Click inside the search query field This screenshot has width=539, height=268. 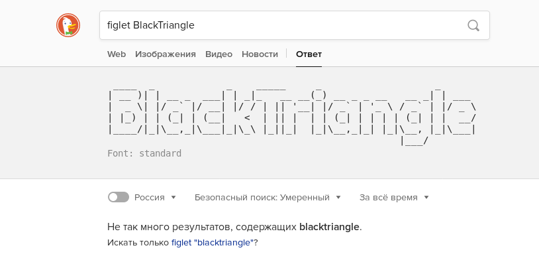pyautogui.click(x=278, y=26)
